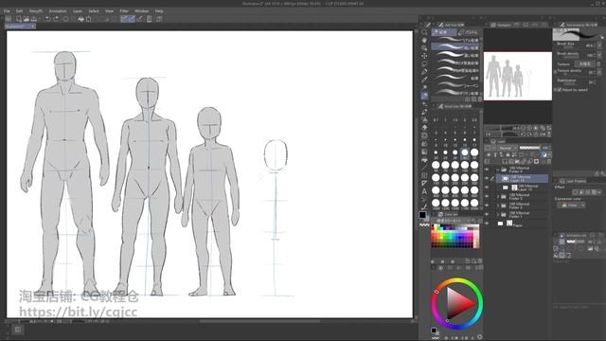Select the highlighted airbrush sub tool stroke

[x=455, y=47]
